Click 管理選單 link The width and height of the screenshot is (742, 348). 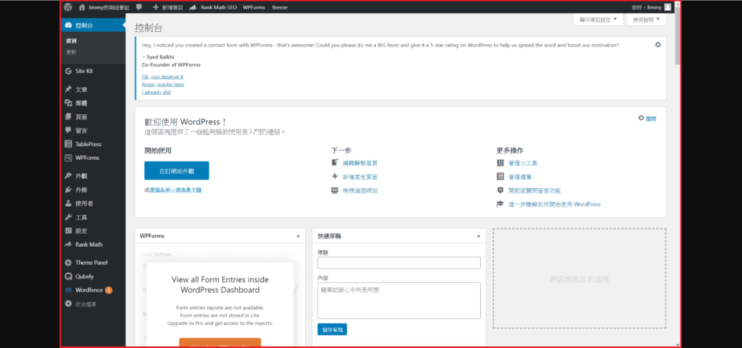(520, 177)
